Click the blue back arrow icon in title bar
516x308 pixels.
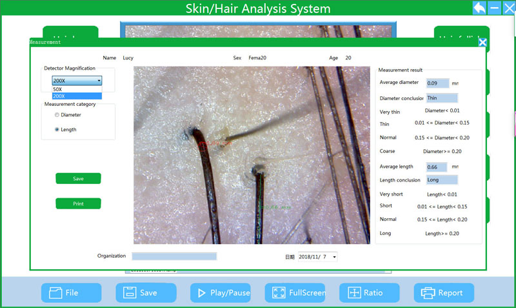[479, 8]
